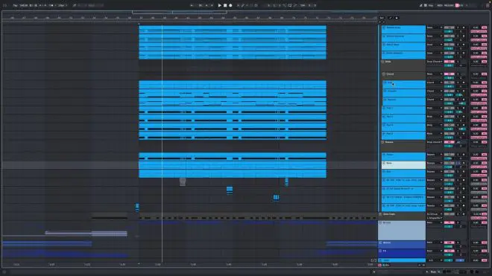Click the loop brace in the overview bar

(180, 12)
